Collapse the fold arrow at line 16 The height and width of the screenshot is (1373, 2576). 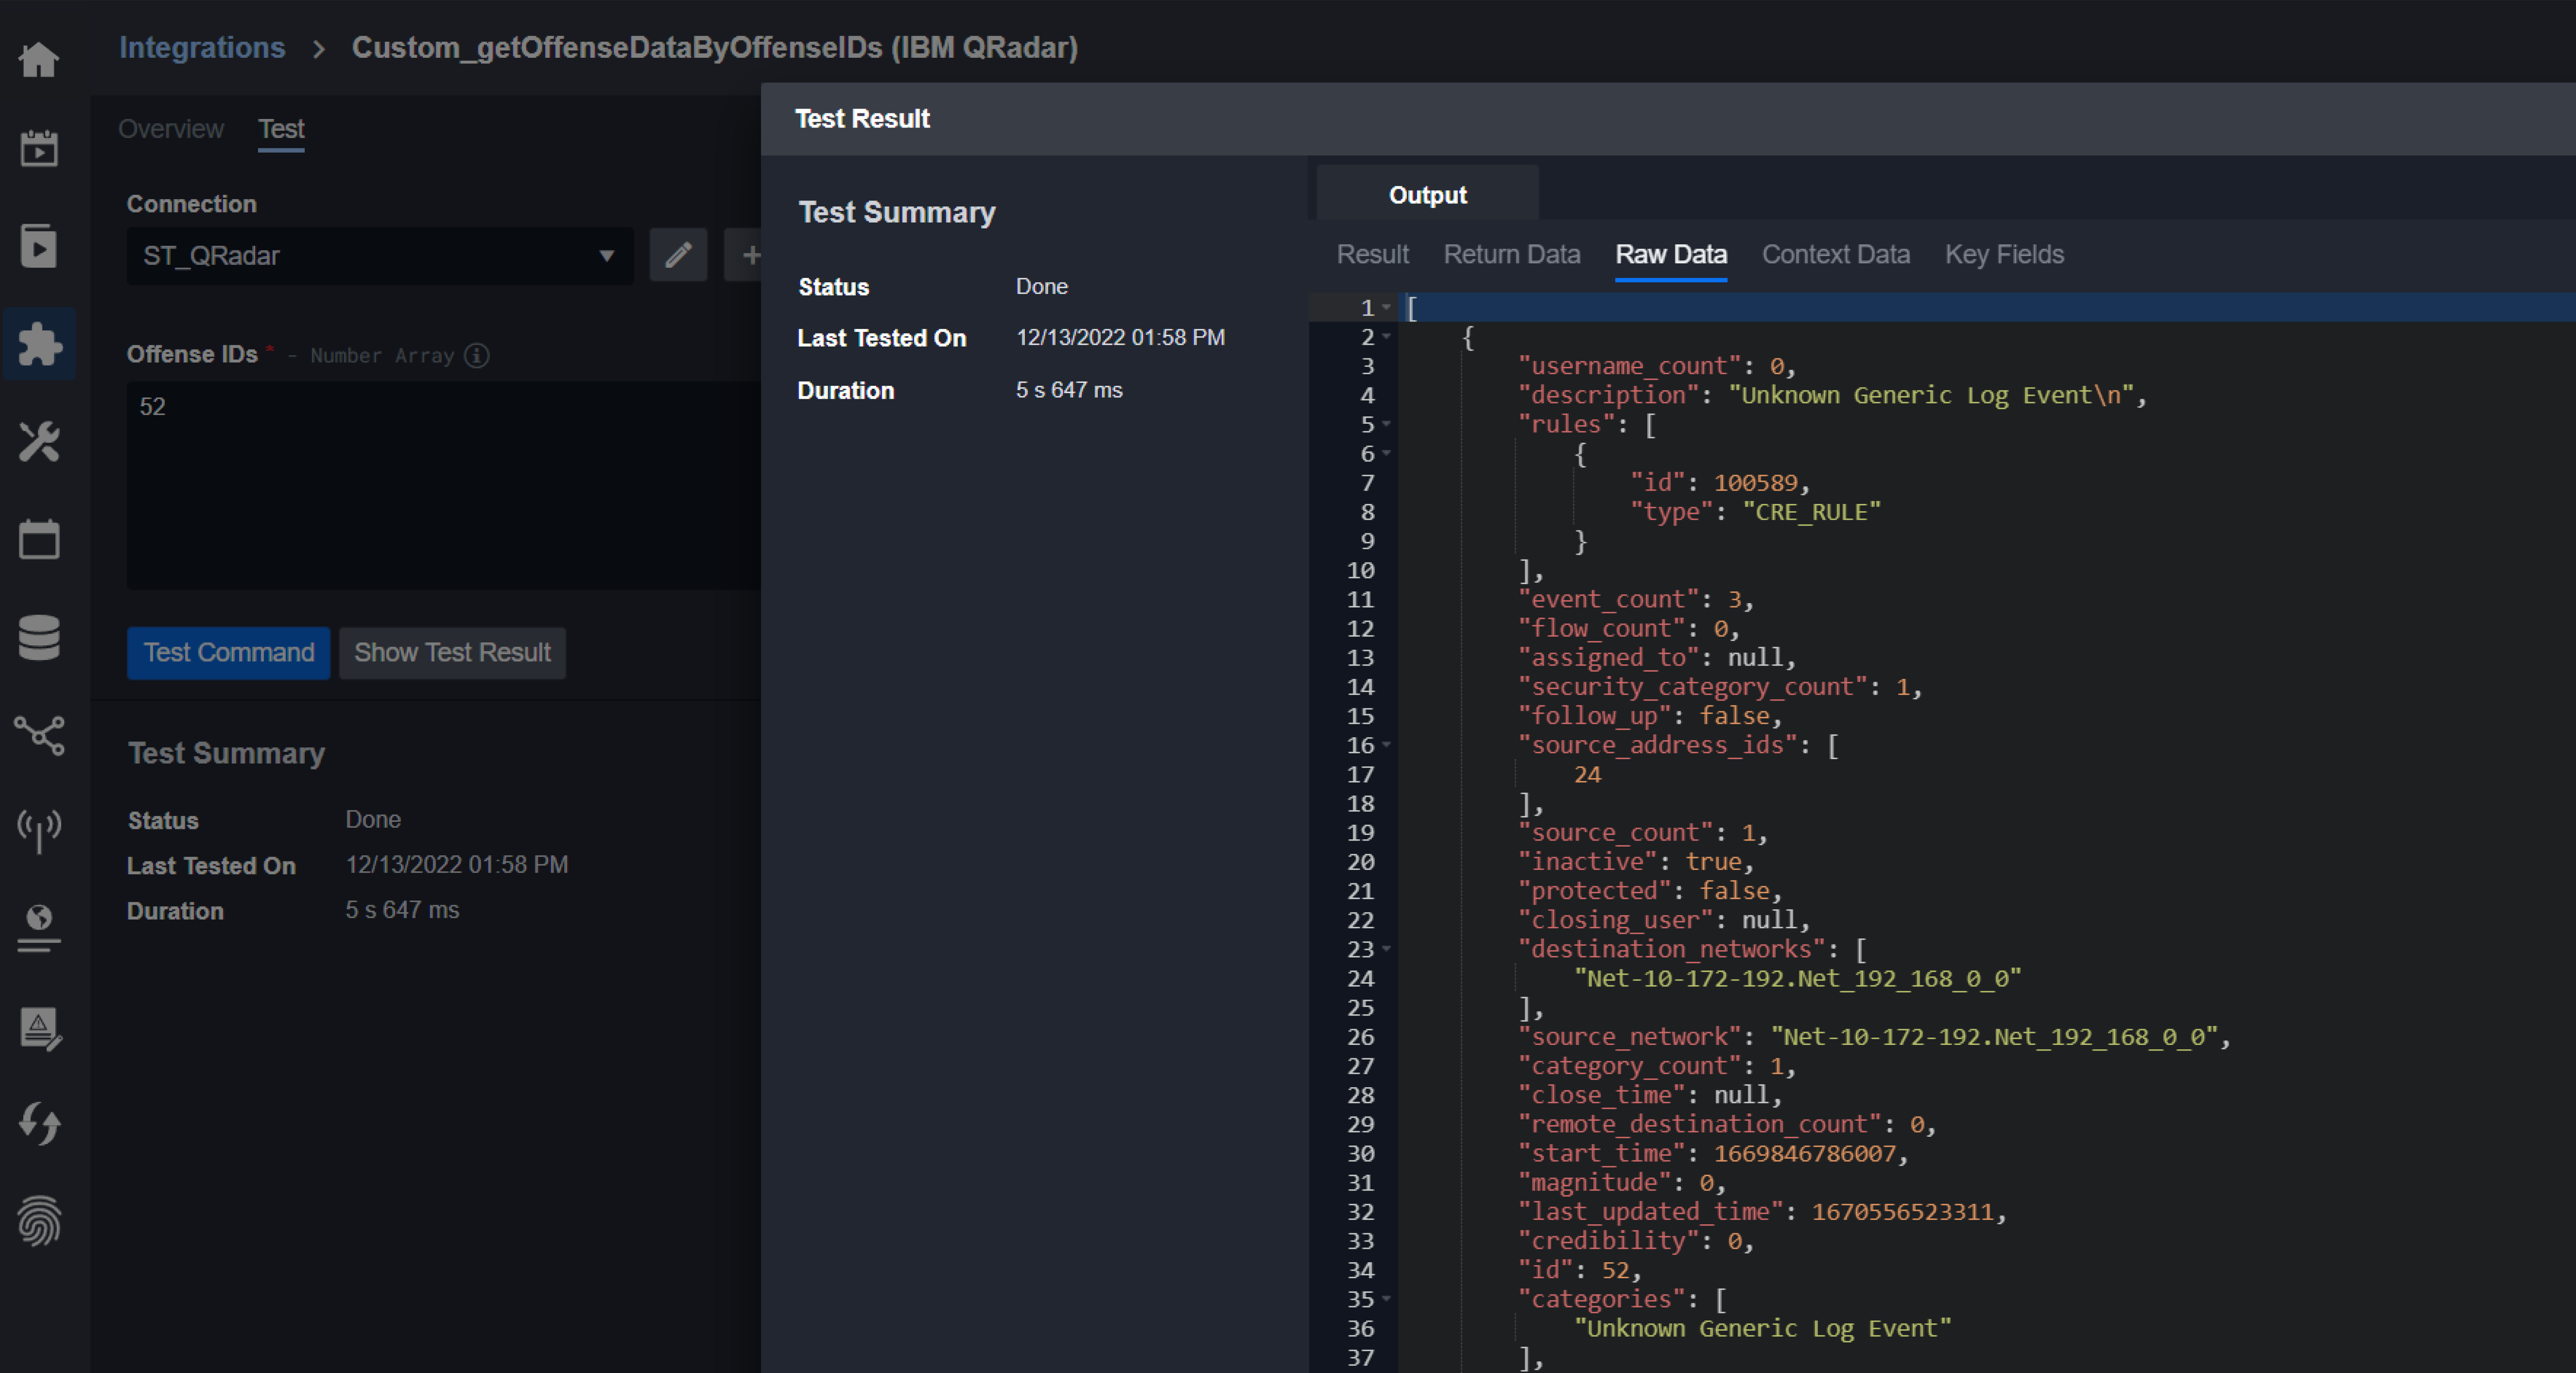pyautogui.click(x=1387, y=745)
